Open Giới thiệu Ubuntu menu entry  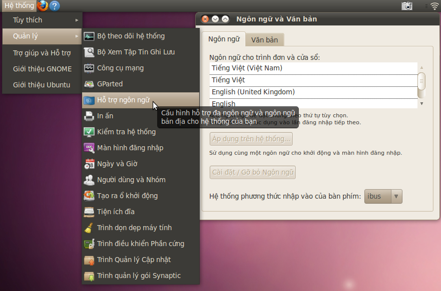tap(42, 85)
